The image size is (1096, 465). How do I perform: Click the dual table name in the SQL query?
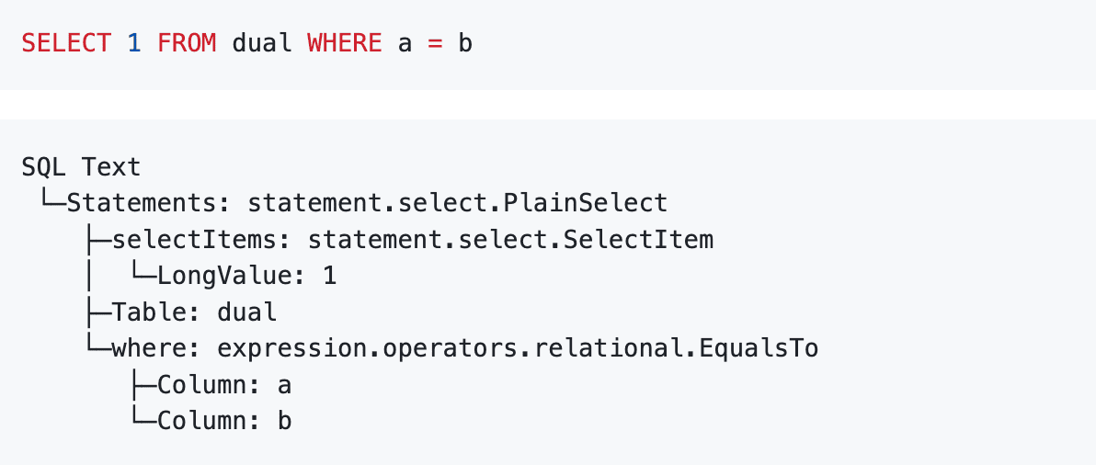pyautogui.click(x=261, y=43)
